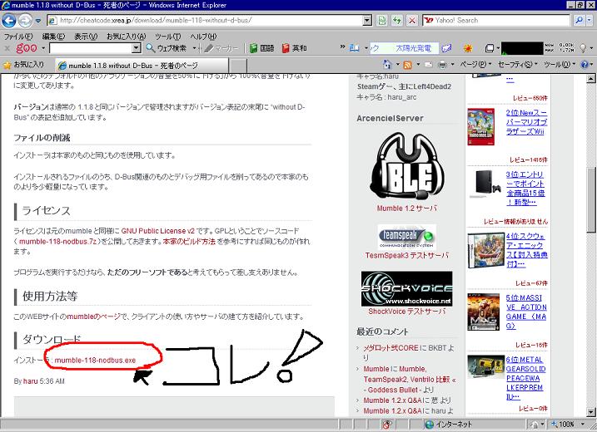
Task: Expand the goo toolbar overflow chevron
Action: [x=342, y=47]
